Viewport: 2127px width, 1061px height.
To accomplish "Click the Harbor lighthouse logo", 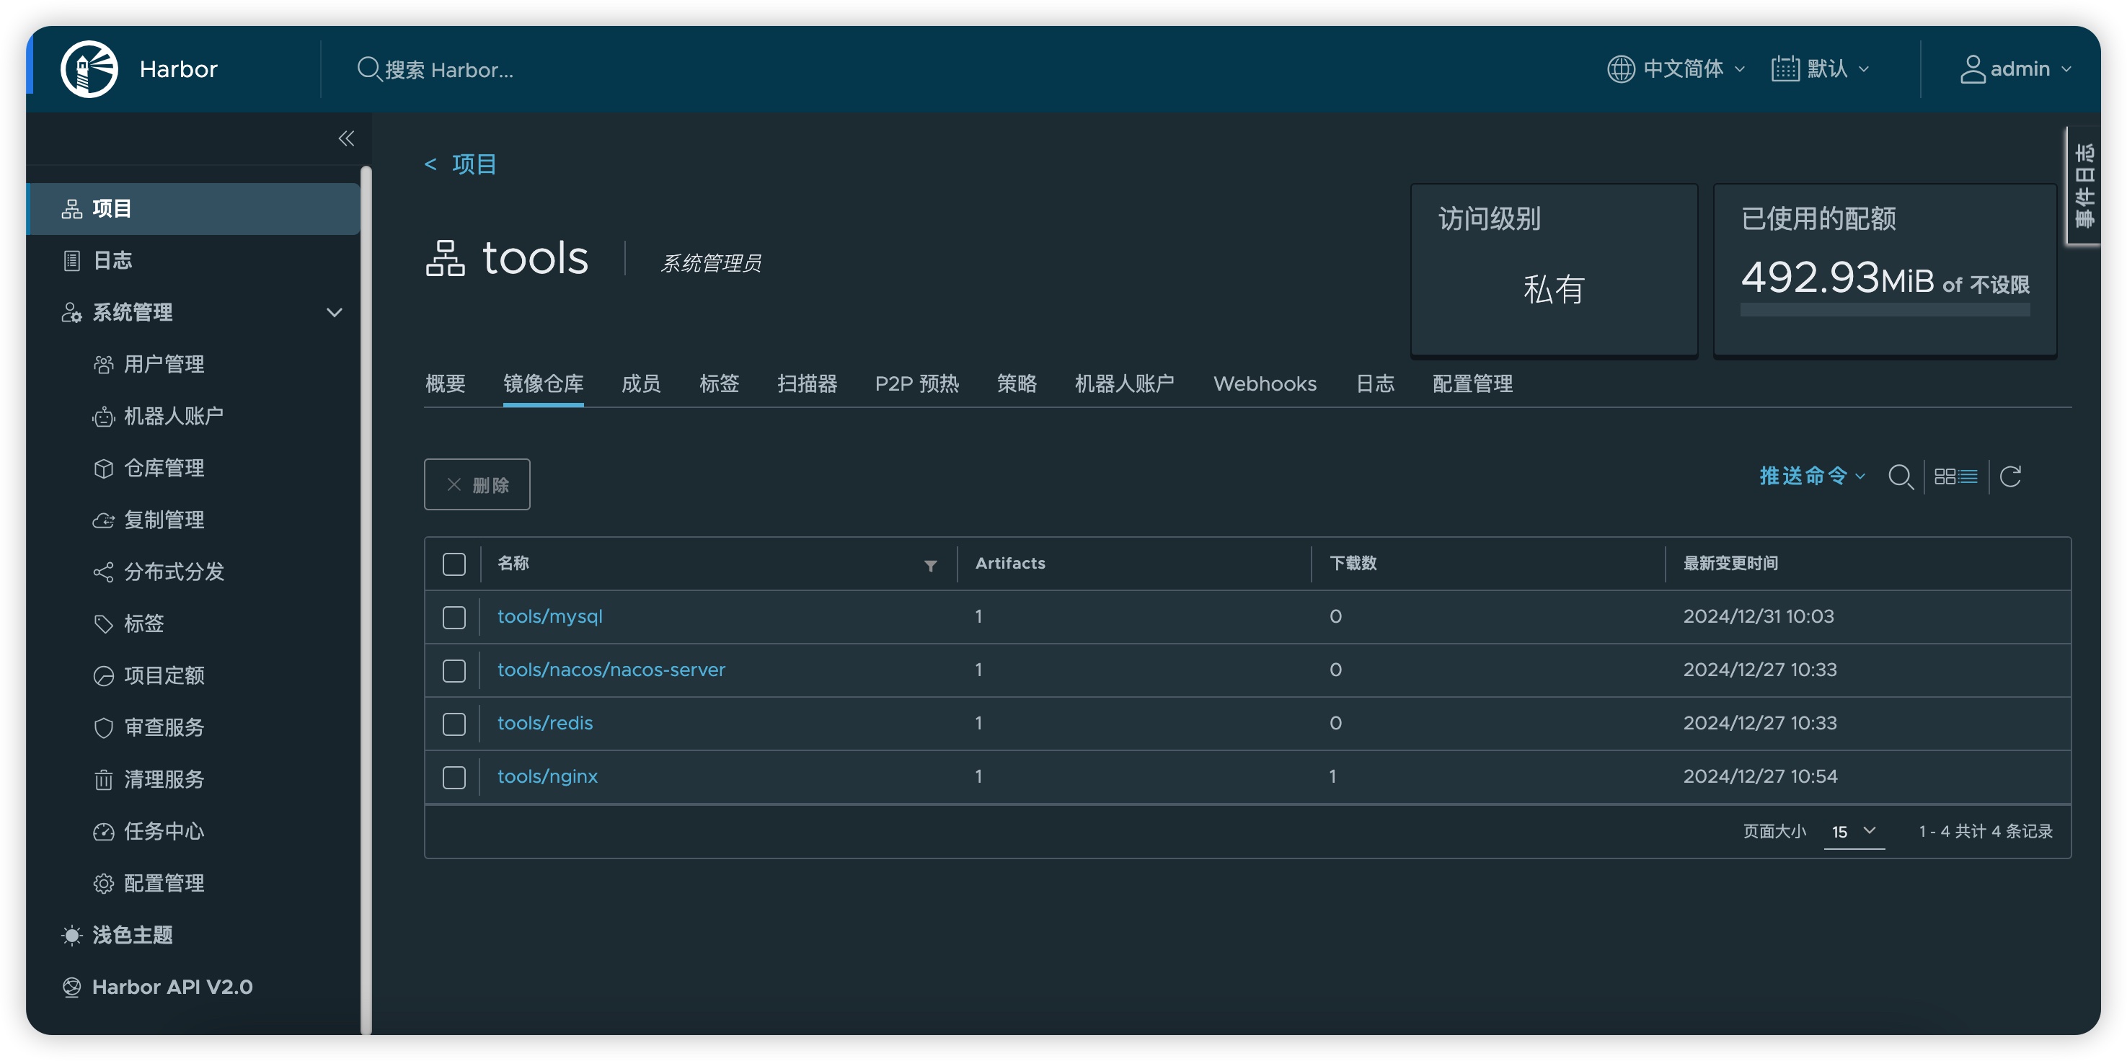I will point(89,69).
